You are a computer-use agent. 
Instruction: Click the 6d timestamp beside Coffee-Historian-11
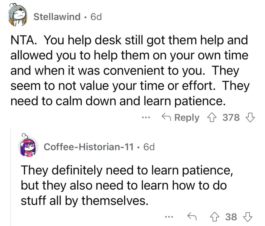tap(147, 147)
